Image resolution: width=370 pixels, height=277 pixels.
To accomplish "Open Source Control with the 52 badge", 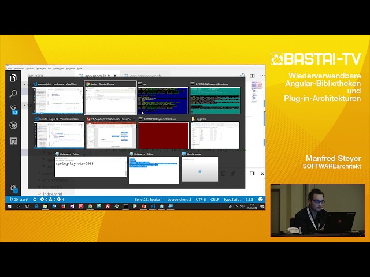I will [x=13, y=110].
